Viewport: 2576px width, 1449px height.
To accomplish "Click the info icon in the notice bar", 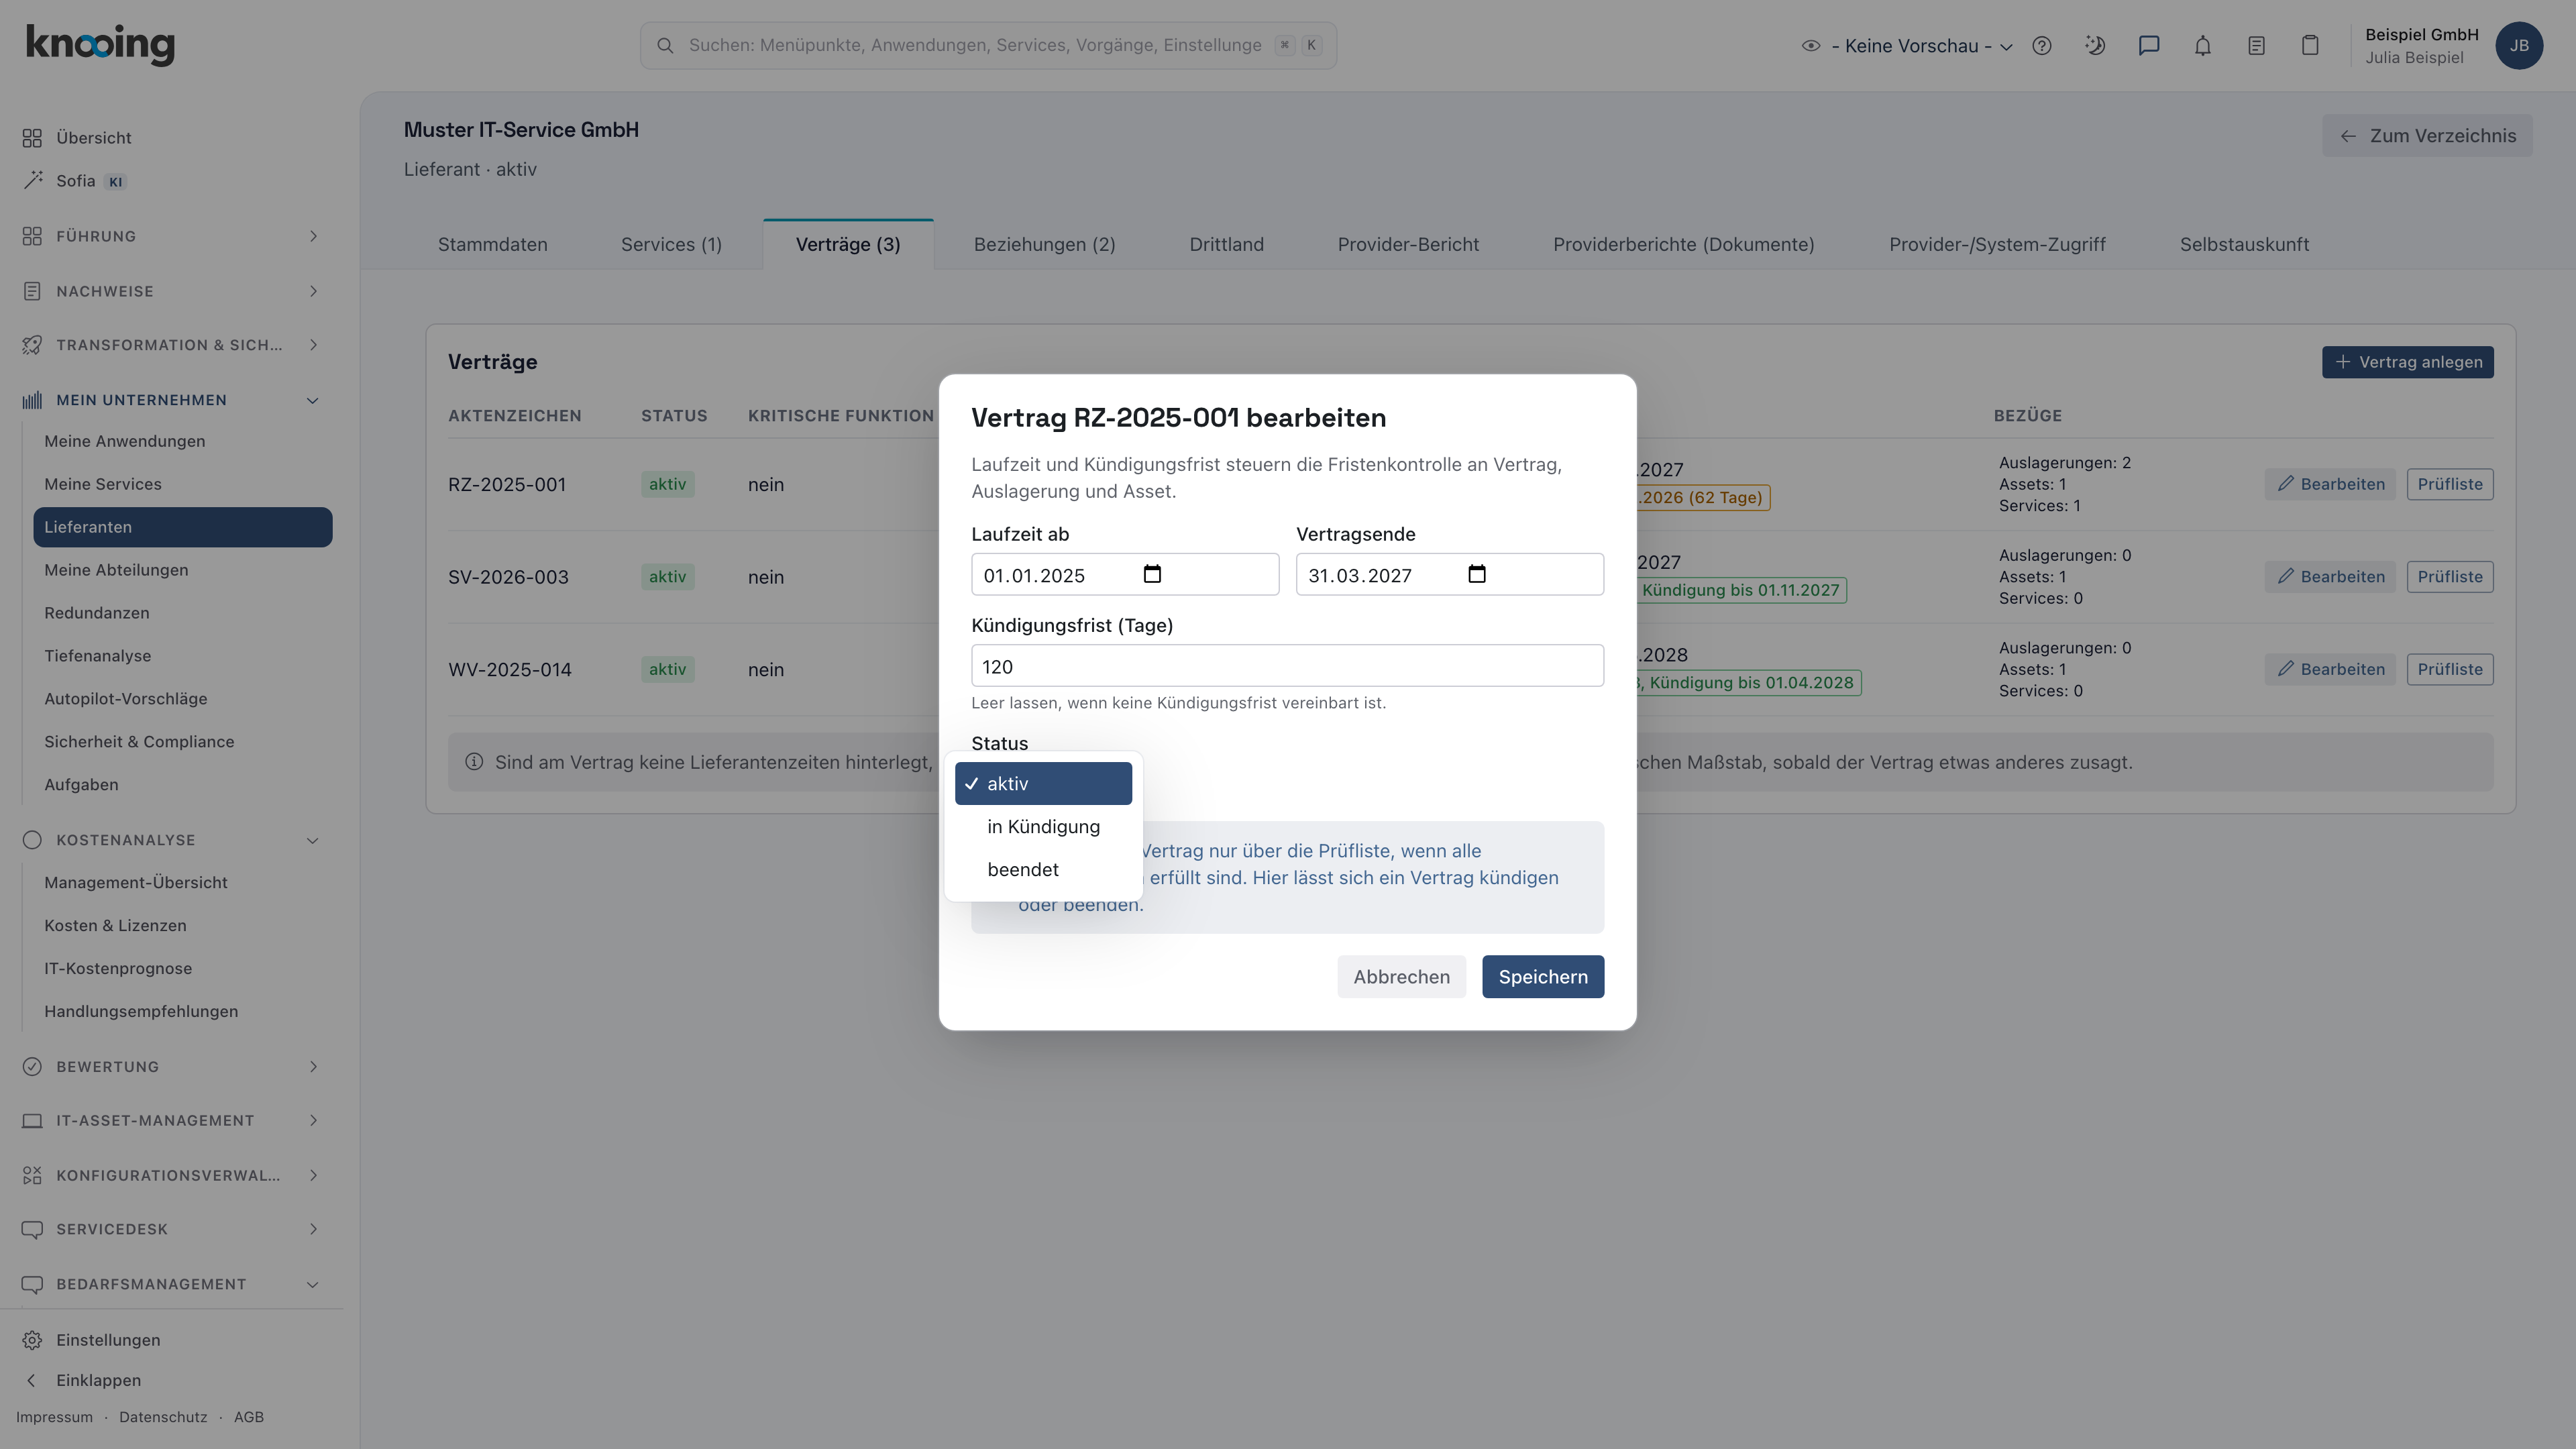I will click(474, 762).
